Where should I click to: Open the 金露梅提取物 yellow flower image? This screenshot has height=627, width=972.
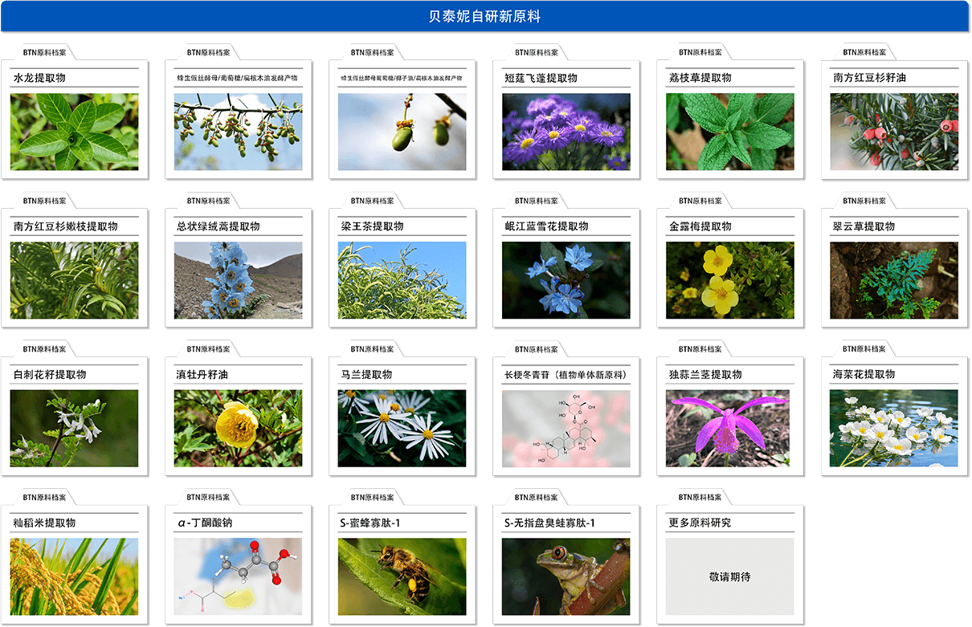[x=730, y=280]
